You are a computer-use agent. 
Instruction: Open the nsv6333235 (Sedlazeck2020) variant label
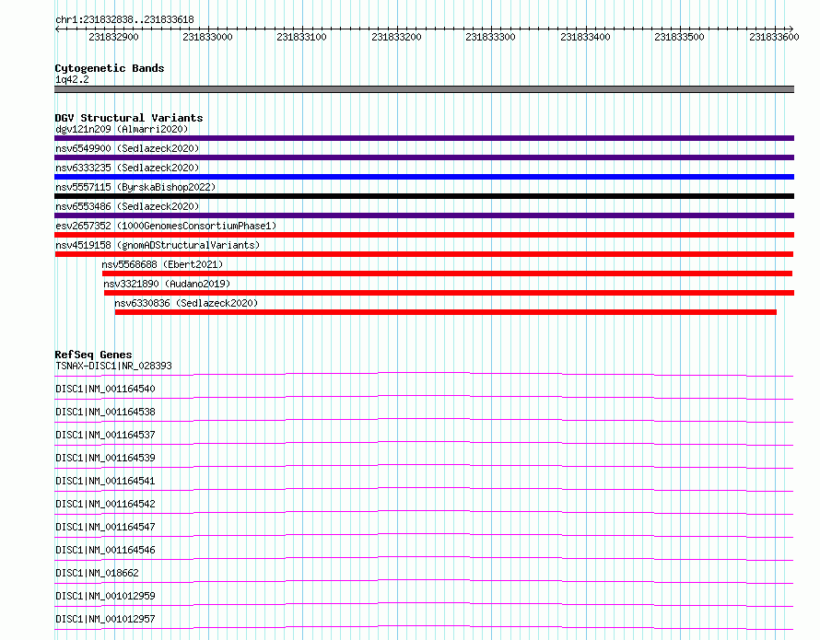tap(127, 168)
